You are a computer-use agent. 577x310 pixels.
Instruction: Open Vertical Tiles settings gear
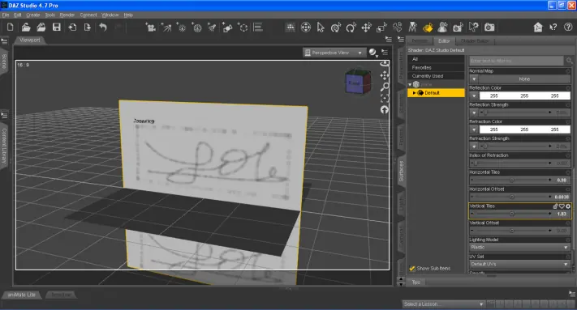point(568,206)
